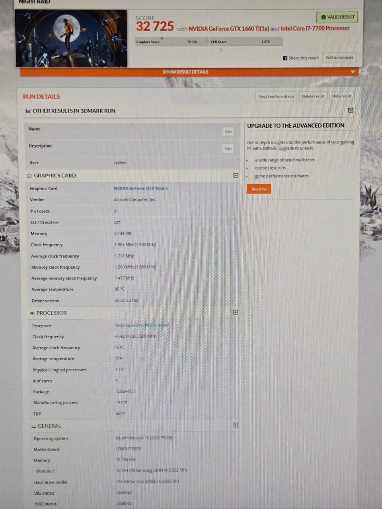The height and width of the screenshot is (509, 382).
Task: Click motherboard value LENOVO 36D5
Action: (128, 449)
